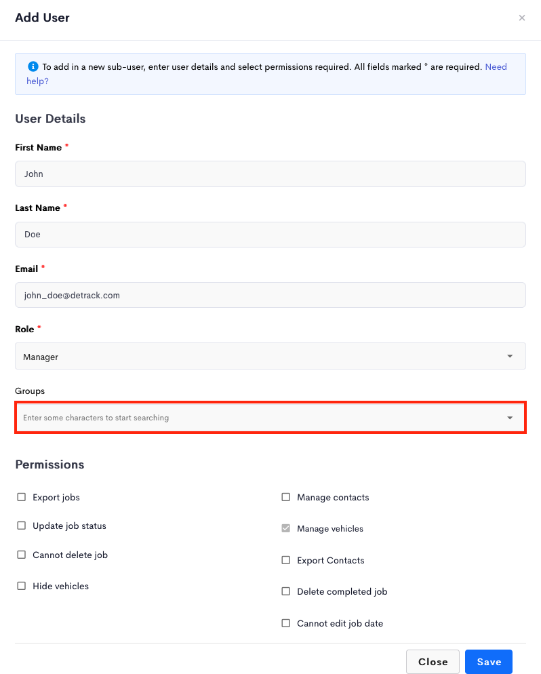Check the Cannot edit job date box

coord(286,623)
